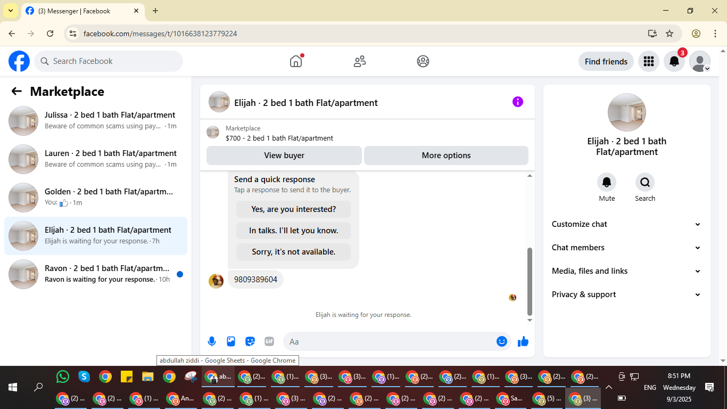Click the Facebook logo
The image size is (727, 409).
coord(19,61)
